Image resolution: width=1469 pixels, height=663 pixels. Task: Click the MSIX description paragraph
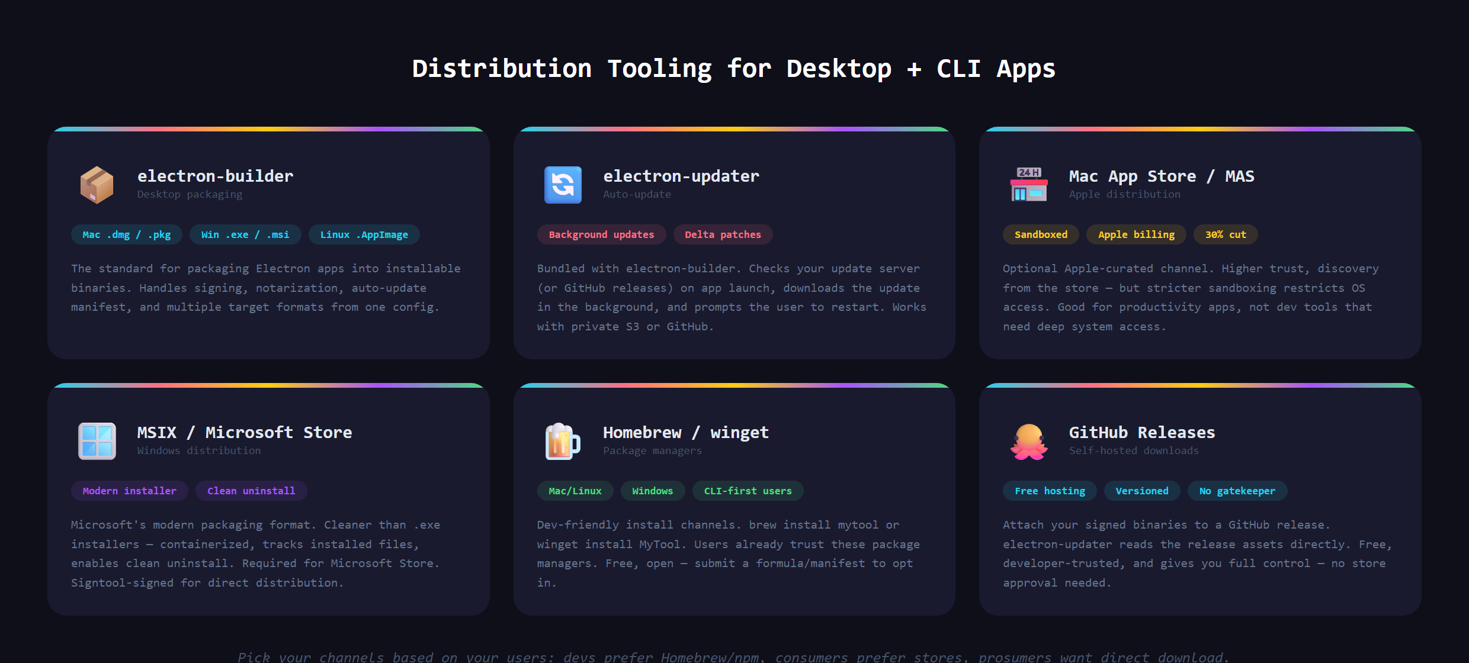coord(255,553)
